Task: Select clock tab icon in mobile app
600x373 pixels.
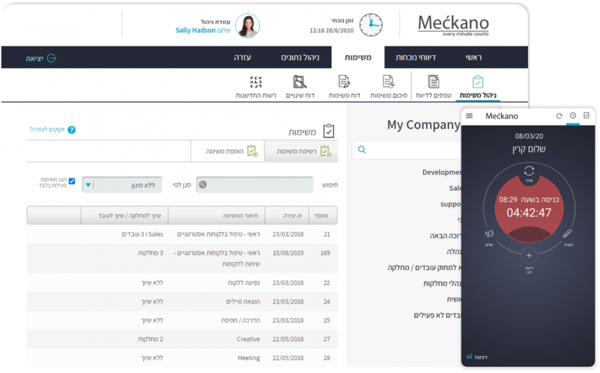Action: 573,115
